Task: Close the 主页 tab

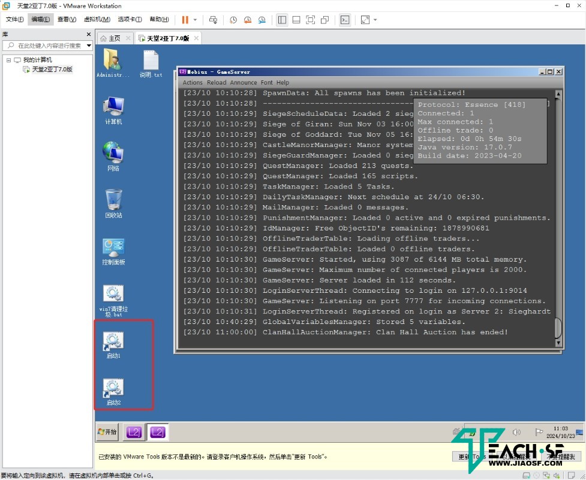Action: pyautogui.click(x=128, y=38)
